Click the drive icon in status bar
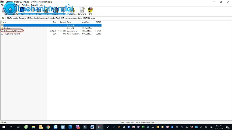232x130 pixels. (x=2, y=122)
